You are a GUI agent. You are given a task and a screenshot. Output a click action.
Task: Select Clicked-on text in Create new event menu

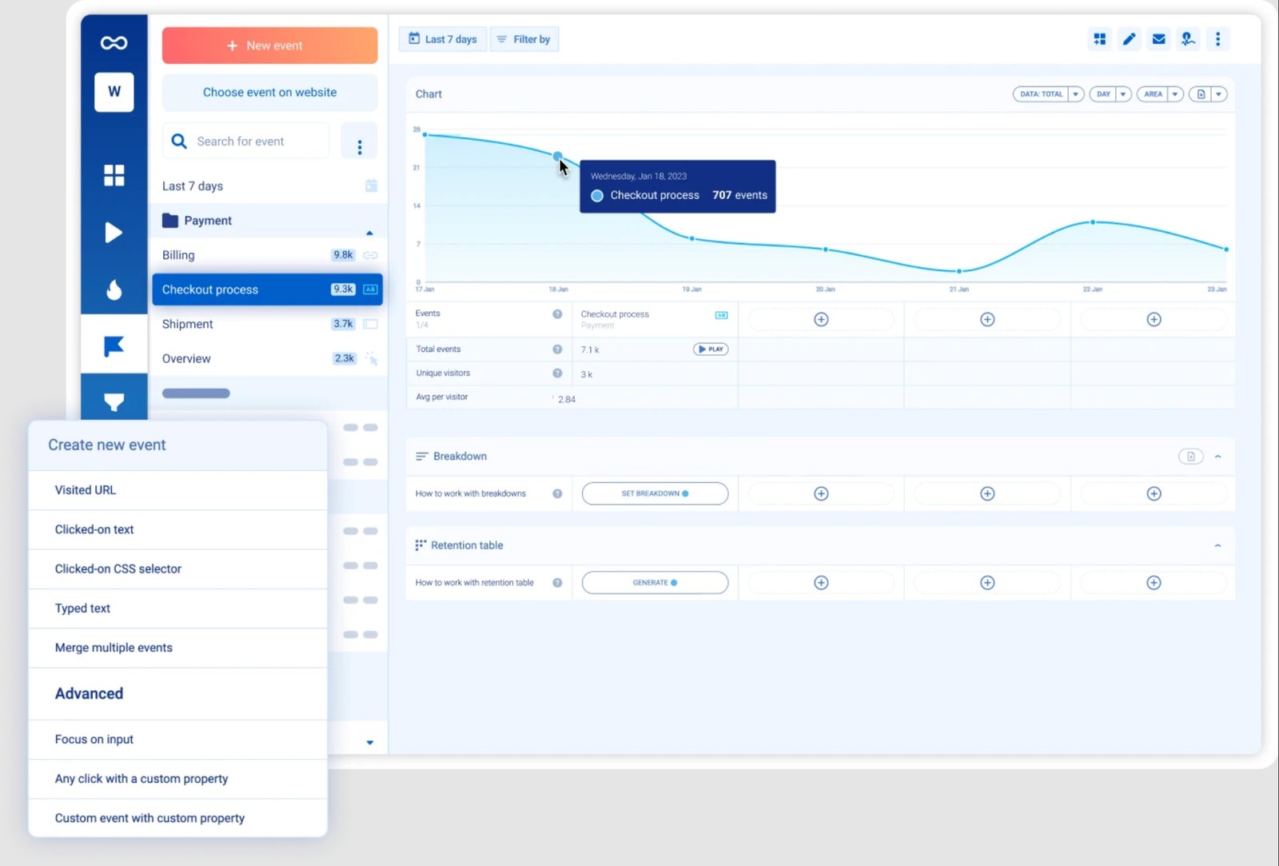(94, 529)
